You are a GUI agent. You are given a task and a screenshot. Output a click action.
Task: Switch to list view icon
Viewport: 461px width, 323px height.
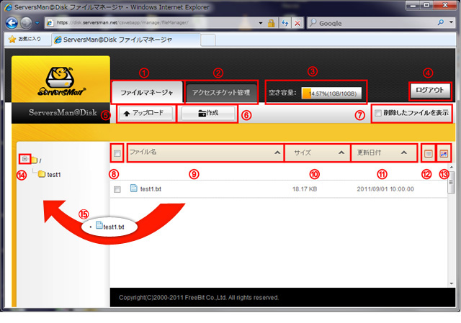click(429, 153)
